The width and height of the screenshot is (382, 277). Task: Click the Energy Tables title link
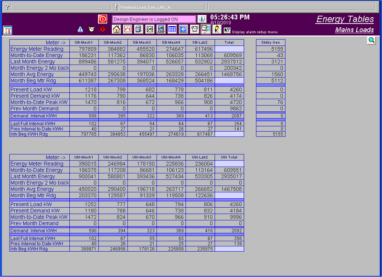coord(345,18)
